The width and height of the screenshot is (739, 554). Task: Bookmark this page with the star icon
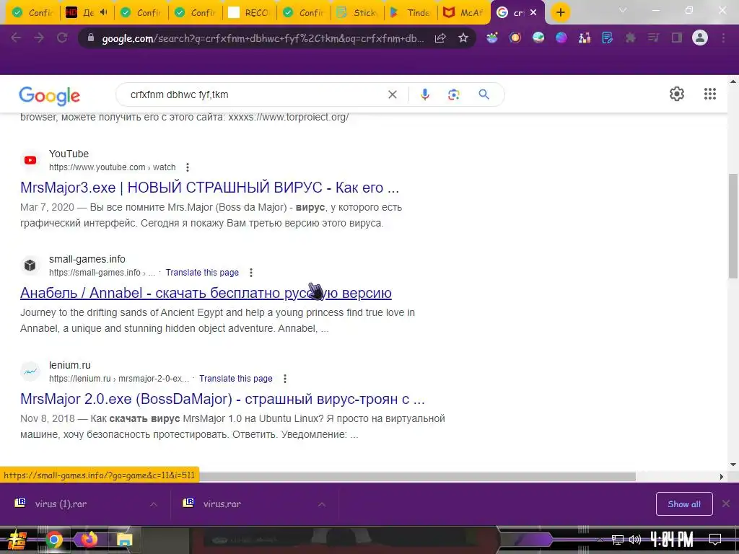(463, 38)
